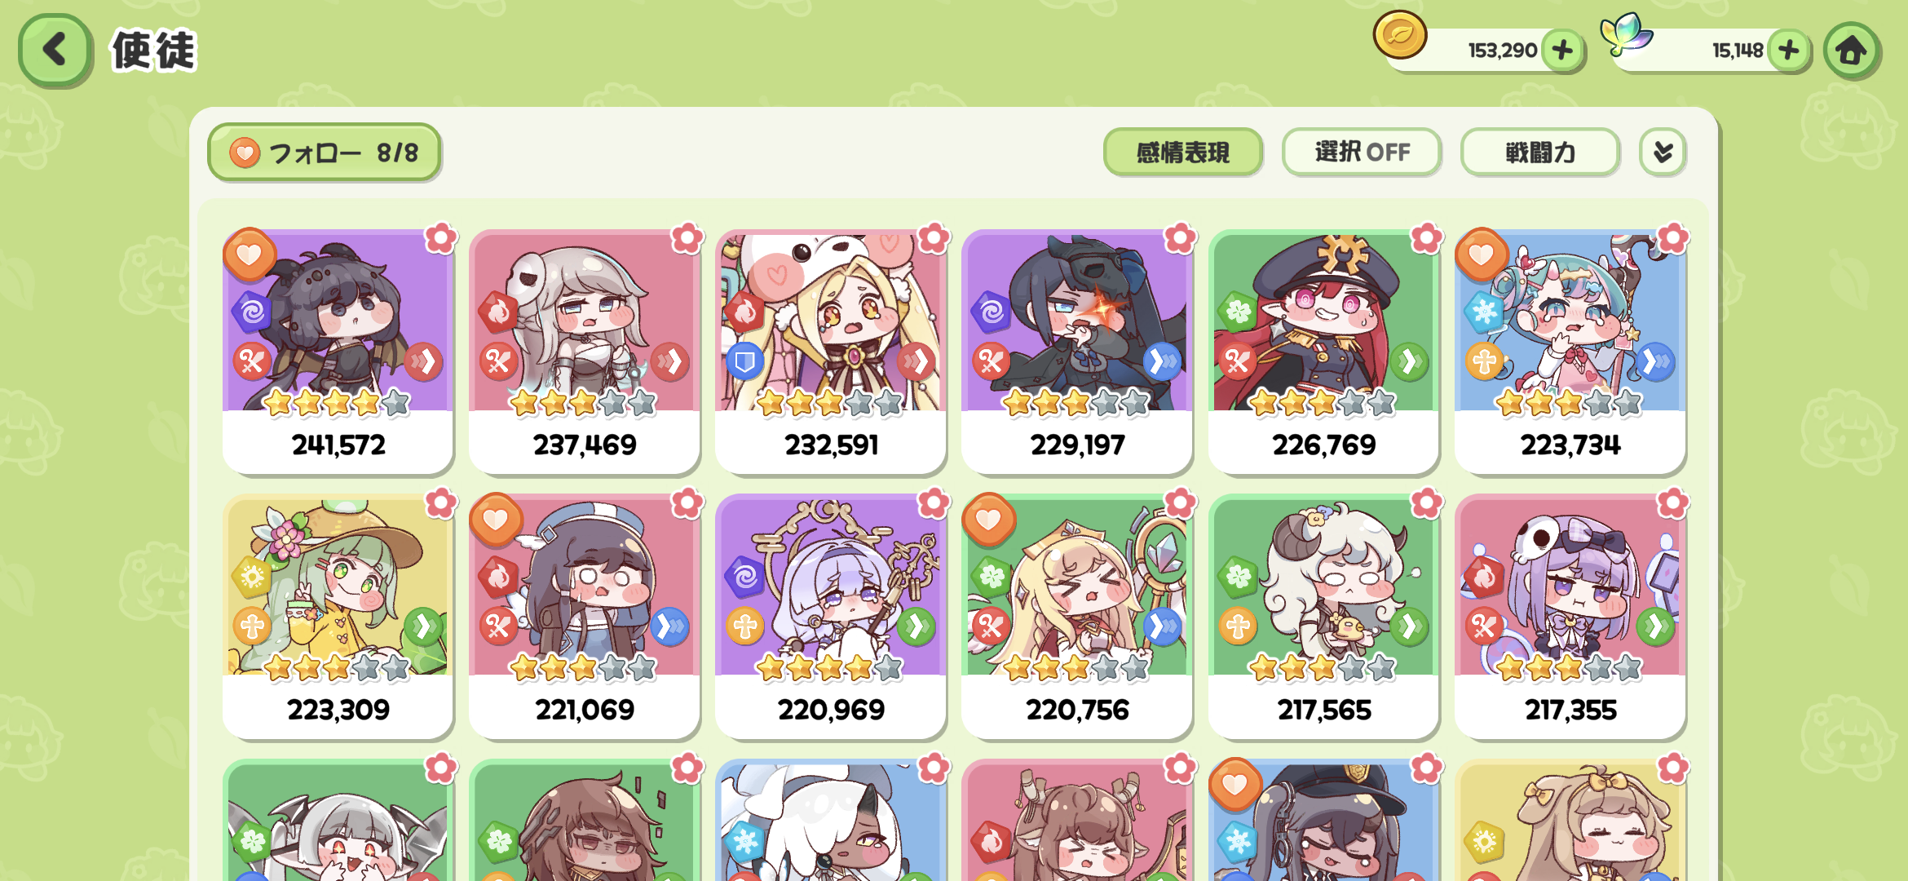Add gold coins with the plus icon
Viewport: 1908px width, 881px height.
(x=1561, y=51)
